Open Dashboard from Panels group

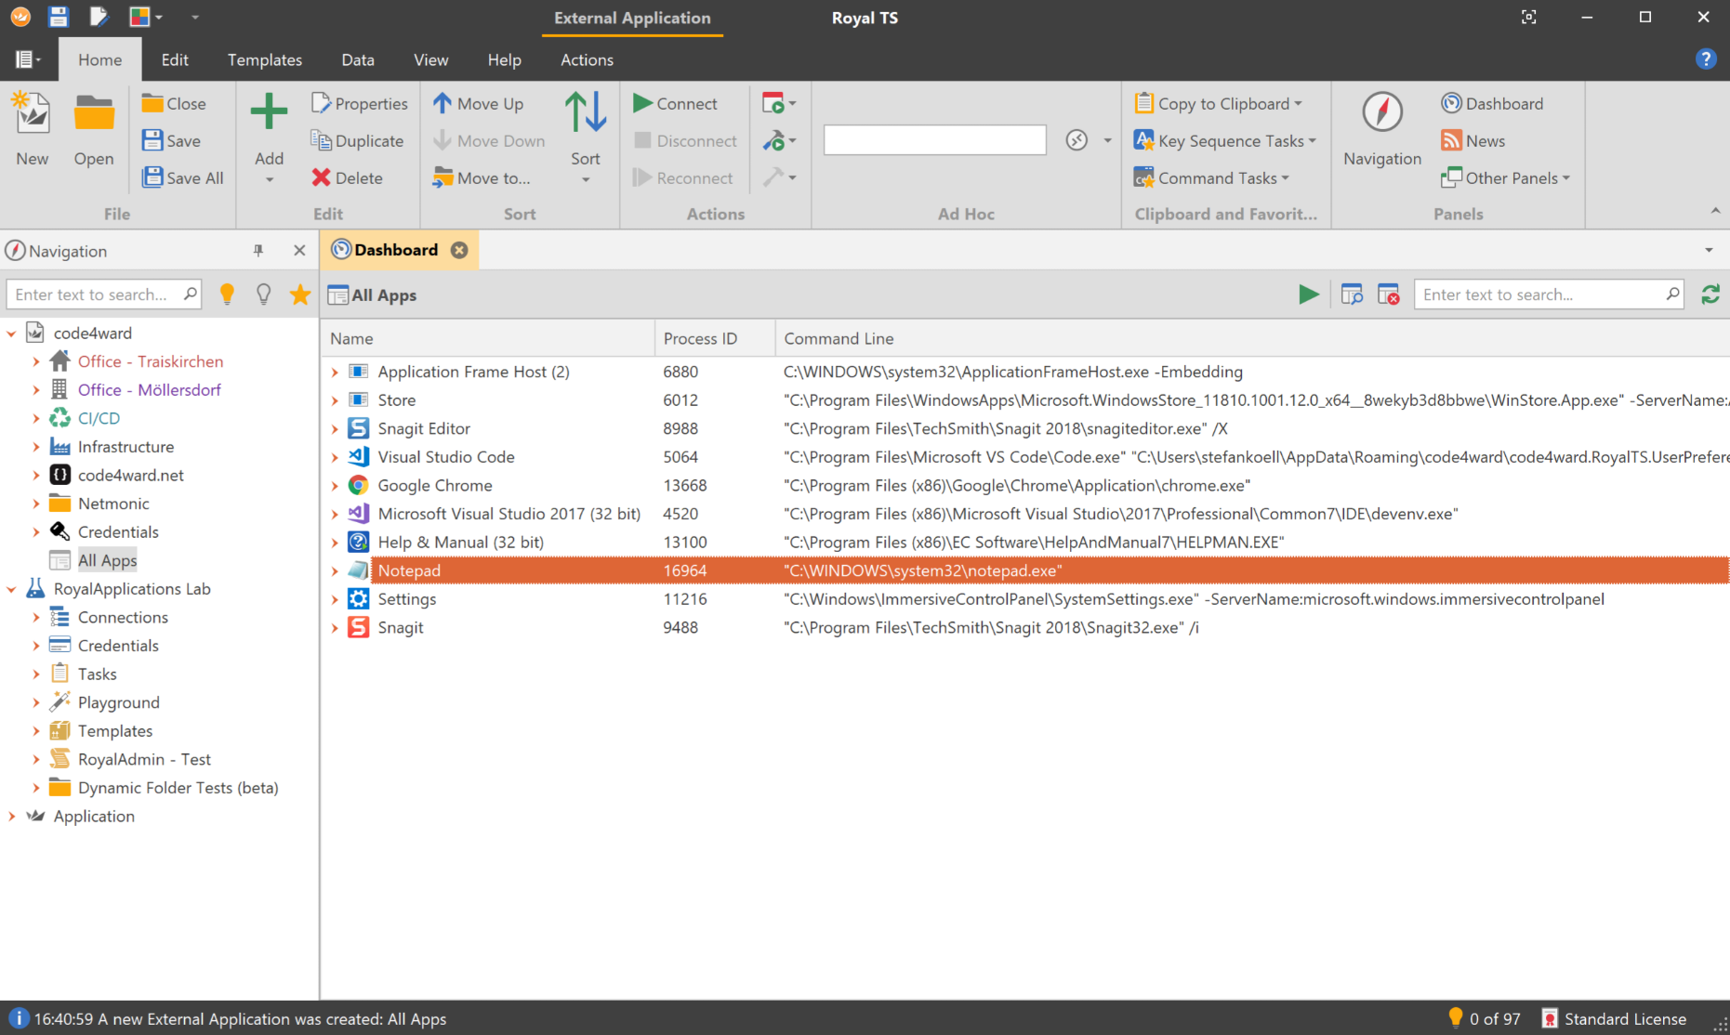point(1492,103)
